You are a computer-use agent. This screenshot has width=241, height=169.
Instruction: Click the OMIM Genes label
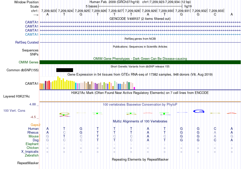tap(29, 62)
